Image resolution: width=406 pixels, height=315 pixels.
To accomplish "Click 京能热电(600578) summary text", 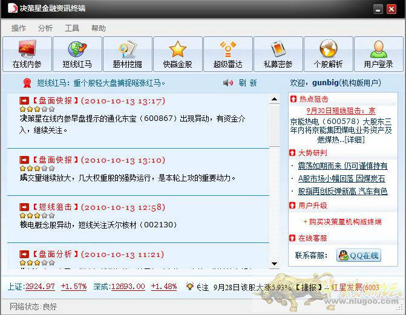I will coord(341,131).
